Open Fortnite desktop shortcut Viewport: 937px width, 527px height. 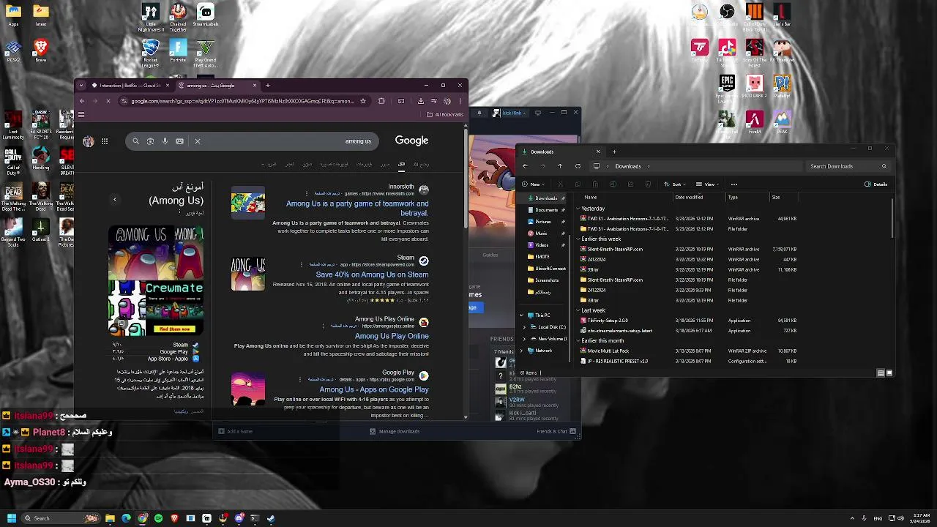[x=178, y=51]
